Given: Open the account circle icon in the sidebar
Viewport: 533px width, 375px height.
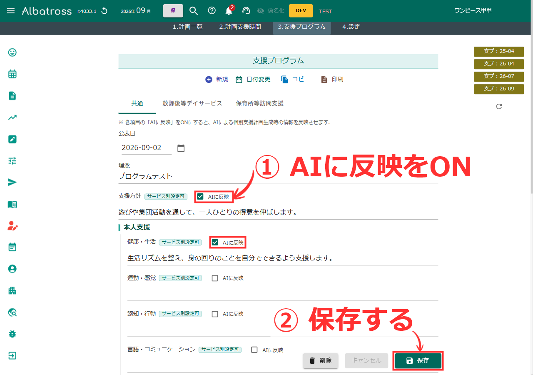Looking at the screenshot, I should [12, 269].
